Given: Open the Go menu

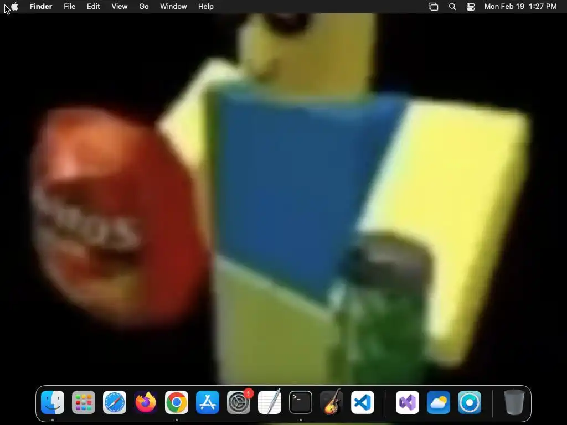Looking at the screenshot, I should [144, 7].
